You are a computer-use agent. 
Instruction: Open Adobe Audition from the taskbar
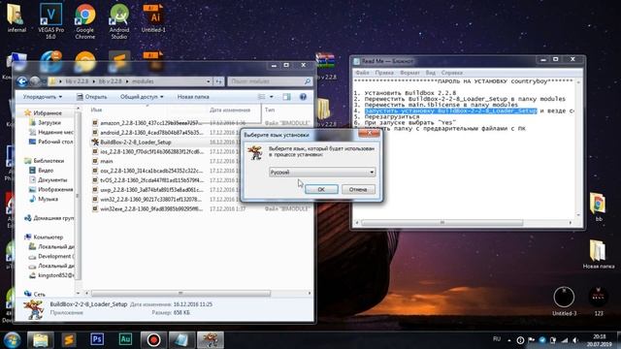coord(125,339)
